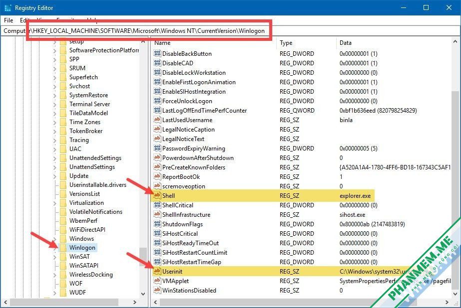This screenshot has width=461, height=308.
Task: Click the string icon beside PowerdownAfterShutdown
Action: [157, 157]
